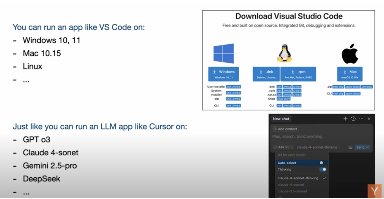Click the slide text 'Gemini 2.5-pro'

(50, 166)
